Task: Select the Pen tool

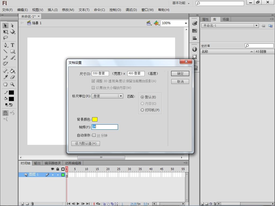Action: pyautogui.click(x=6, y=45)
